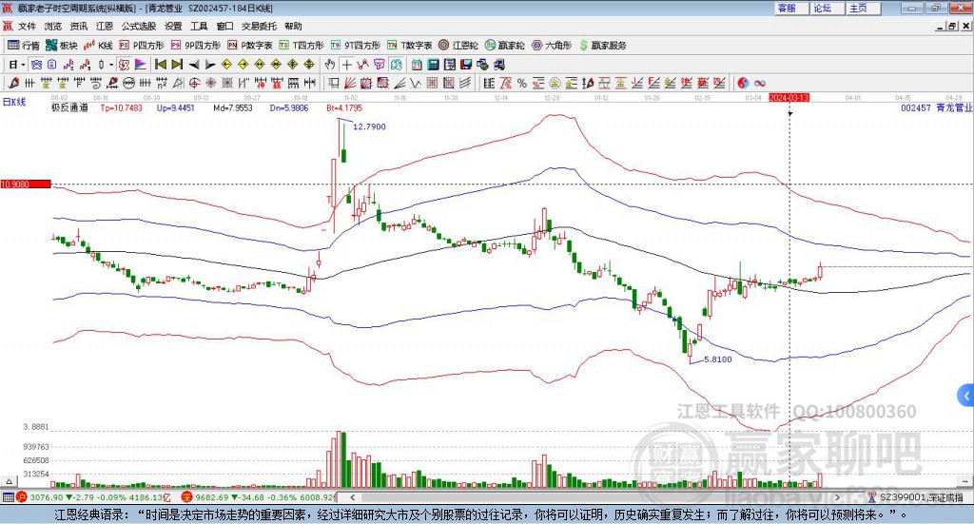Image resolution: width=974 pixels, height=524 pixels.
Task: Click the floppy disk save icon
Action: [x=466, y=65]
